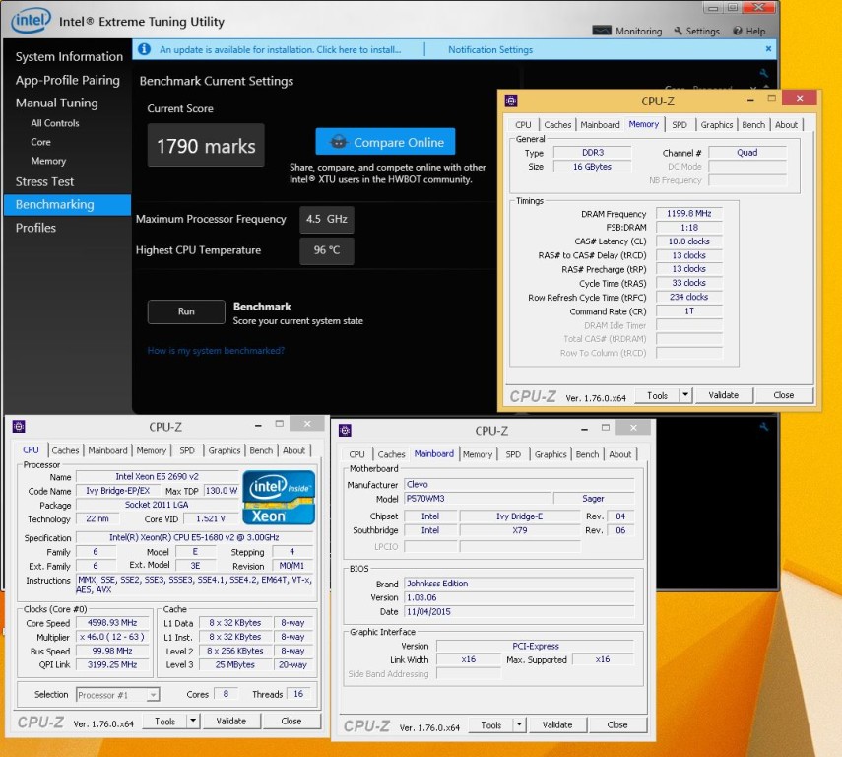This screenshot has height=757, width=842.
Task: Select Benchmarking in XTU sidebar
Action: click(67, 205)
